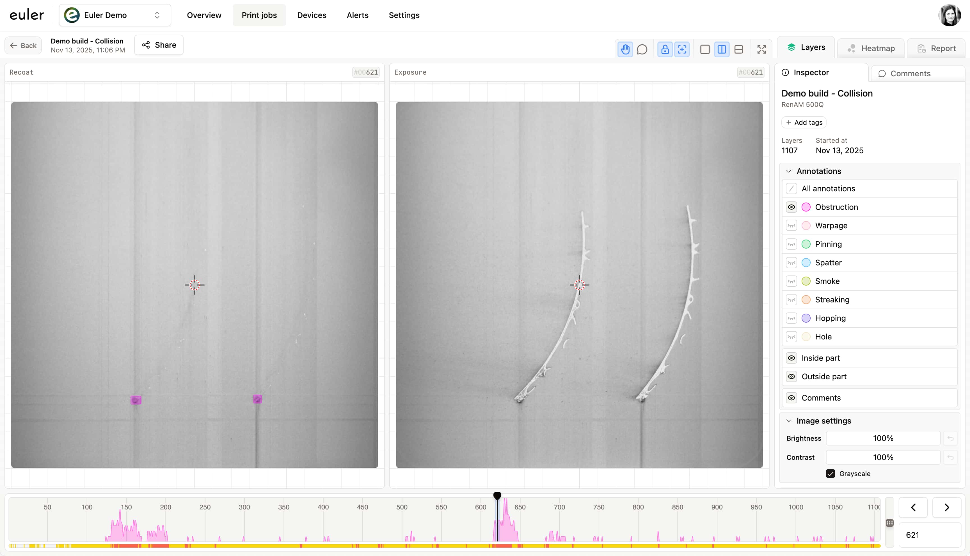The height and width of the screenshot is (556, 970).
Task: Switch to side-by-side split layout
Action: point(722,49)
